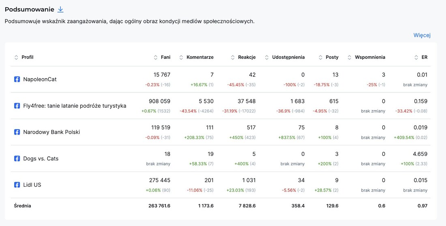Image resolution: width=446 pixels, height=226 pixels.
Task: Click Fly4free fans value 908 059
Action: click(160, 101)
